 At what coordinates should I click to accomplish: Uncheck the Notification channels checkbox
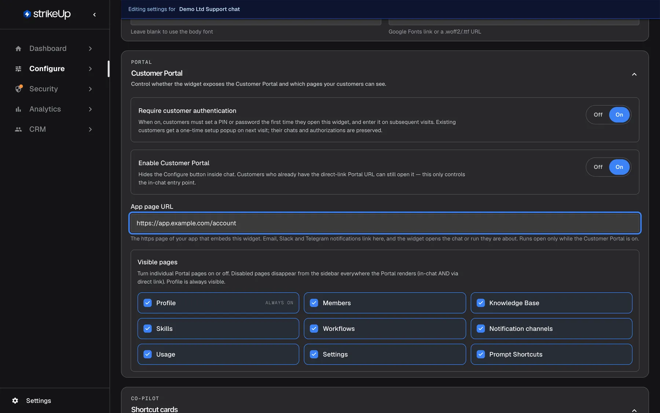(481, 329)
